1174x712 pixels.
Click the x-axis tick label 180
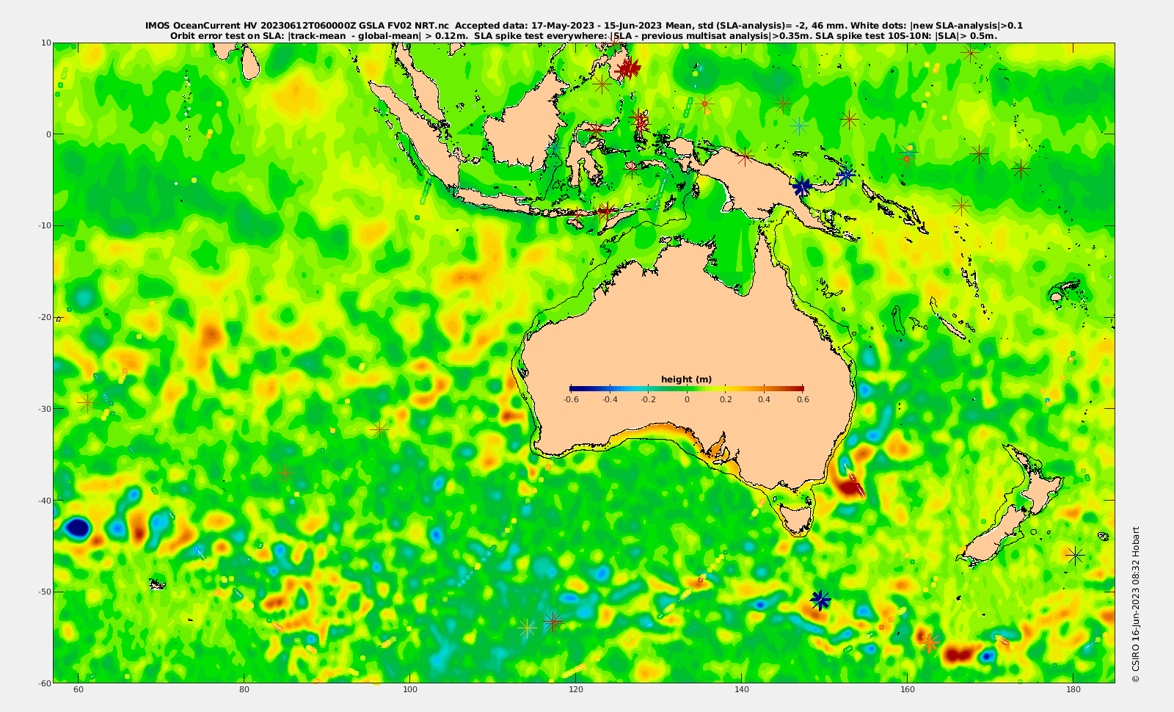pyautogui.click(x=1073, y=689)
